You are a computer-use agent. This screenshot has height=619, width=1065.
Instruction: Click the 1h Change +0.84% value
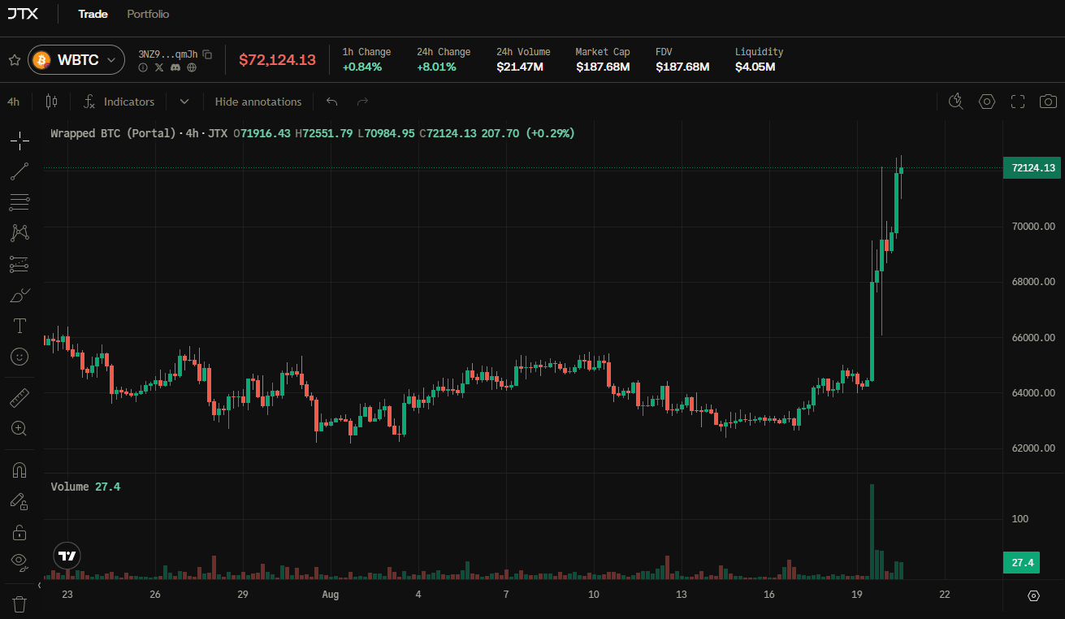tap(361, 67)
